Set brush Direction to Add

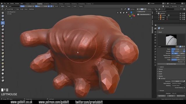[175, 53]
